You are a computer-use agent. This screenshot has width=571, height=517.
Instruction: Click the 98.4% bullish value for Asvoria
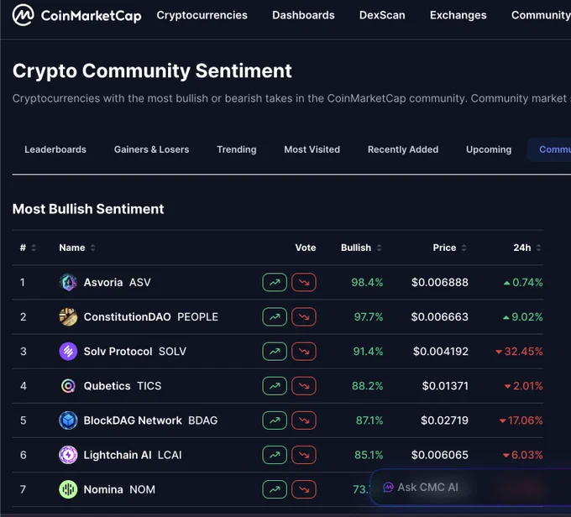tap(367, 282)
